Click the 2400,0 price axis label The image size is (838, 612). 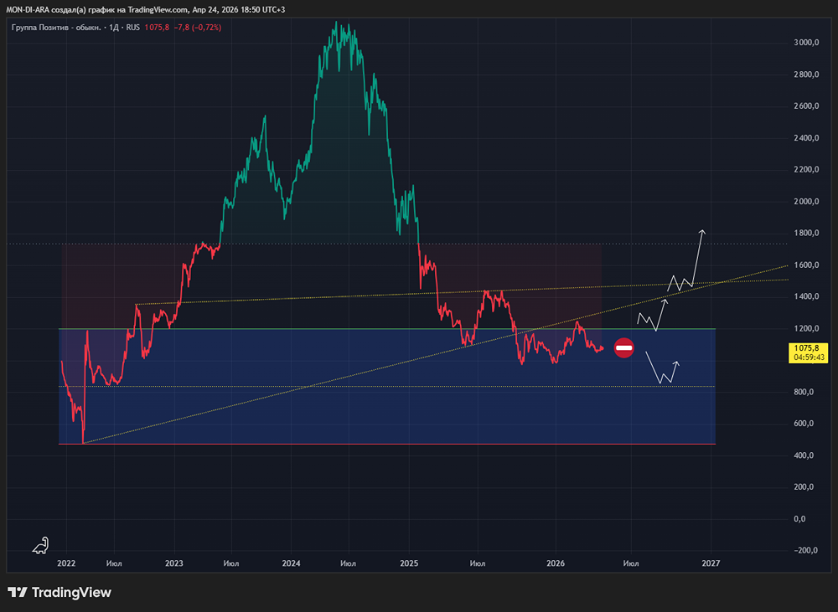point(806,138)
